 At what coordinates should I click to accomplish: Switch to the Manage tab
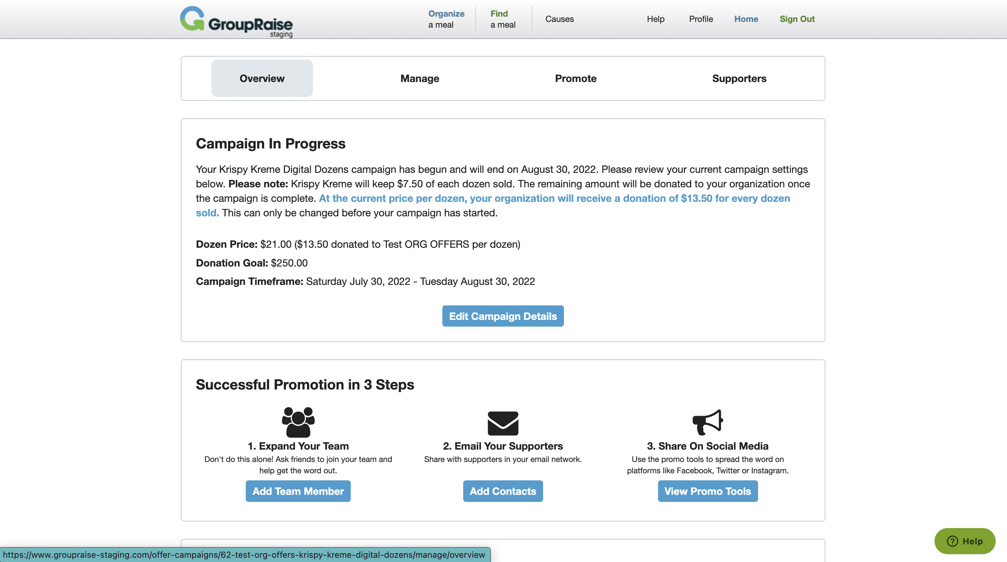click(x=420, y=78)
